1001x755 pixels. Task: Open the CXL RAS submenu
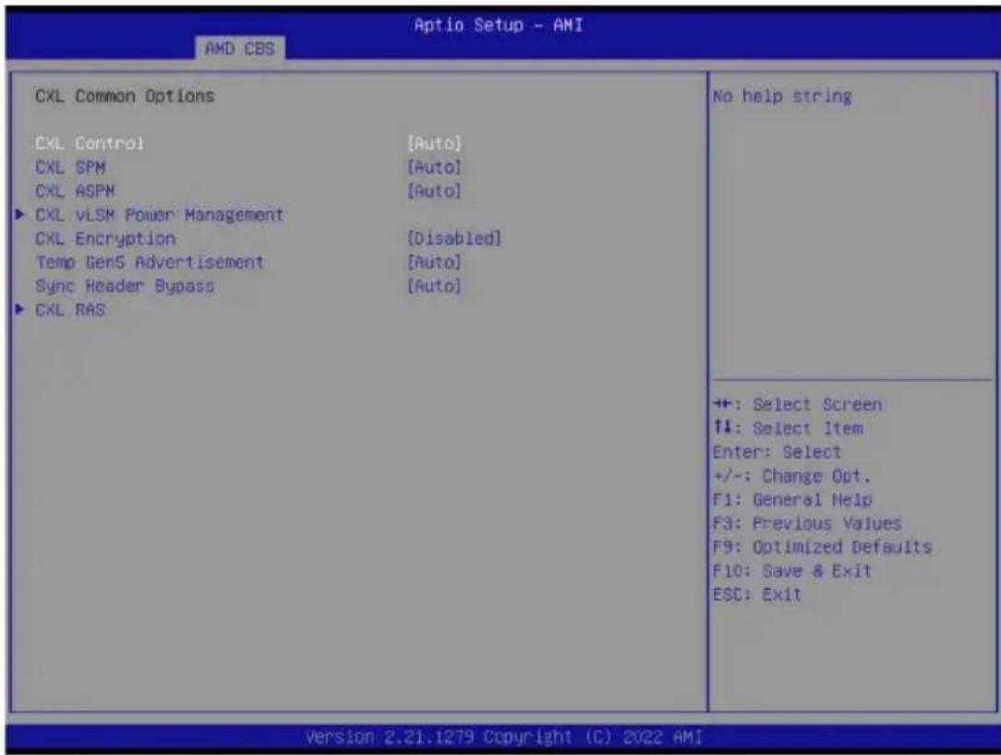pyautogui.click(x=70, y=309)
